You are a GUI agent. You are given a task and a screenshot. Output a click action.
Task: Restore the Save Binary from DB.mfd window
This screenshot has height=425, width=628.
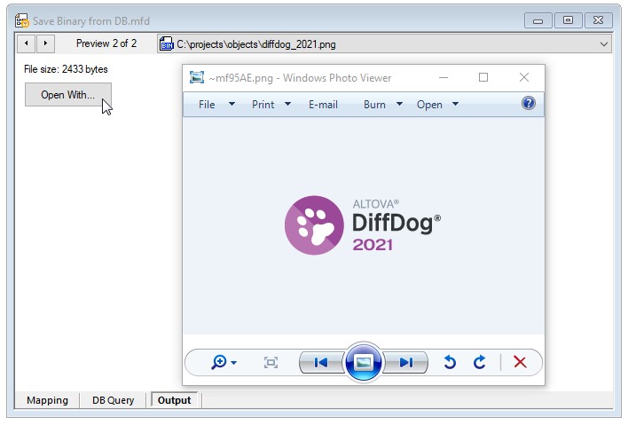[568, 20]
